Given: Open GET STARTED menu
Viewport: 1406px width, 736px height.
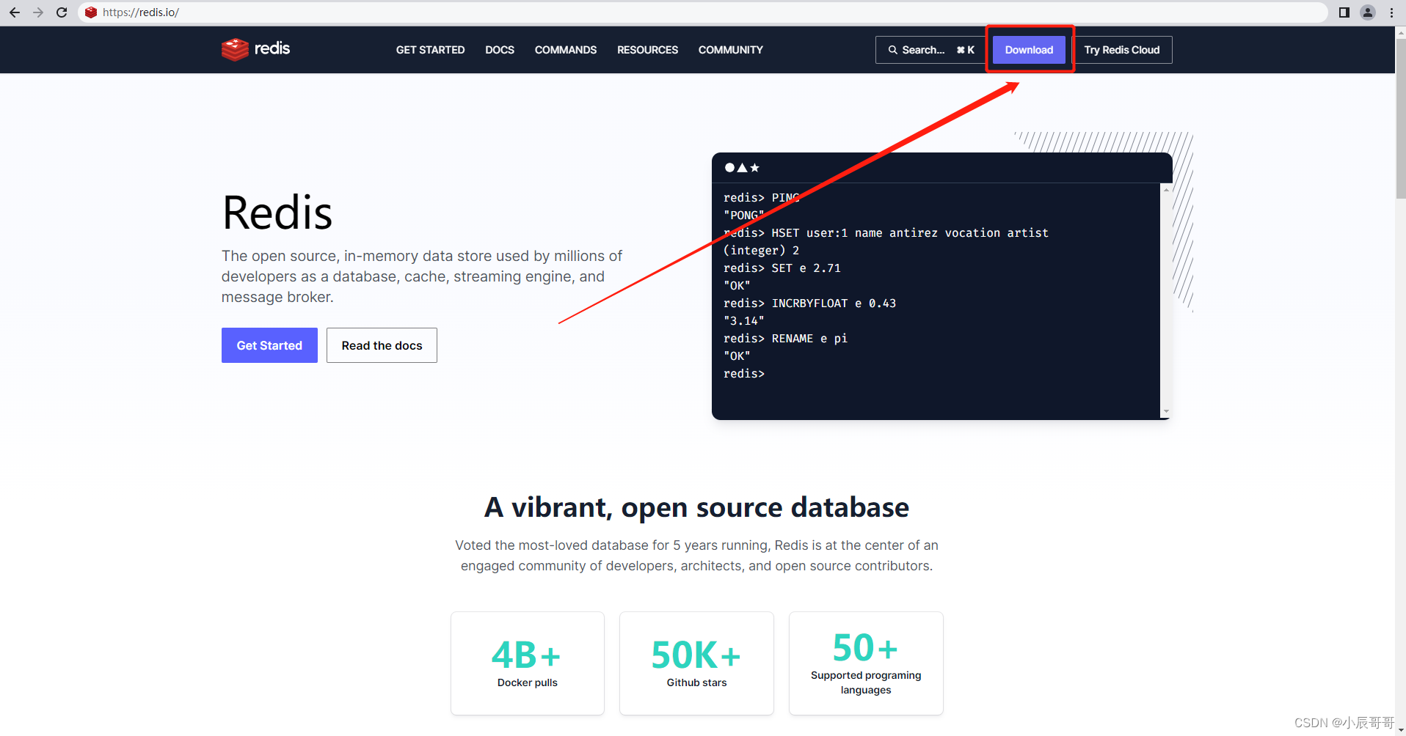Looking at the screenshot, I should (430, 50).
